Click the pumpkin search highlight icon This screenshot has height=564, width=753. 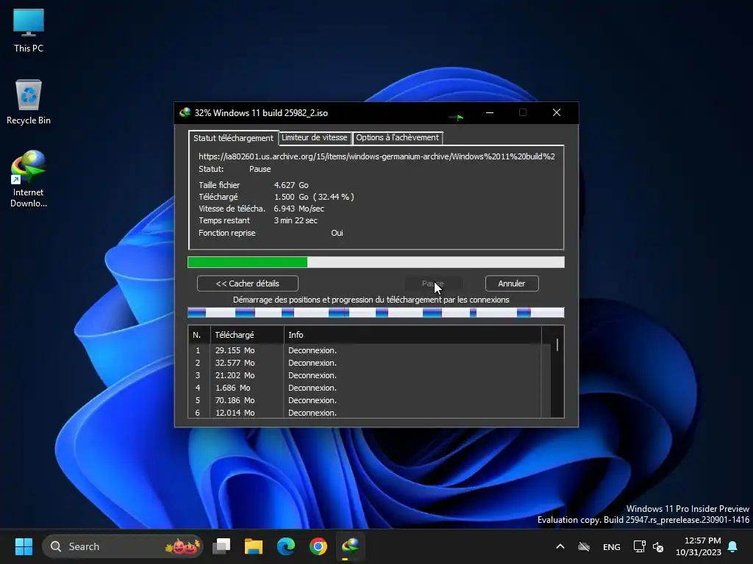[x=183, y=546]
